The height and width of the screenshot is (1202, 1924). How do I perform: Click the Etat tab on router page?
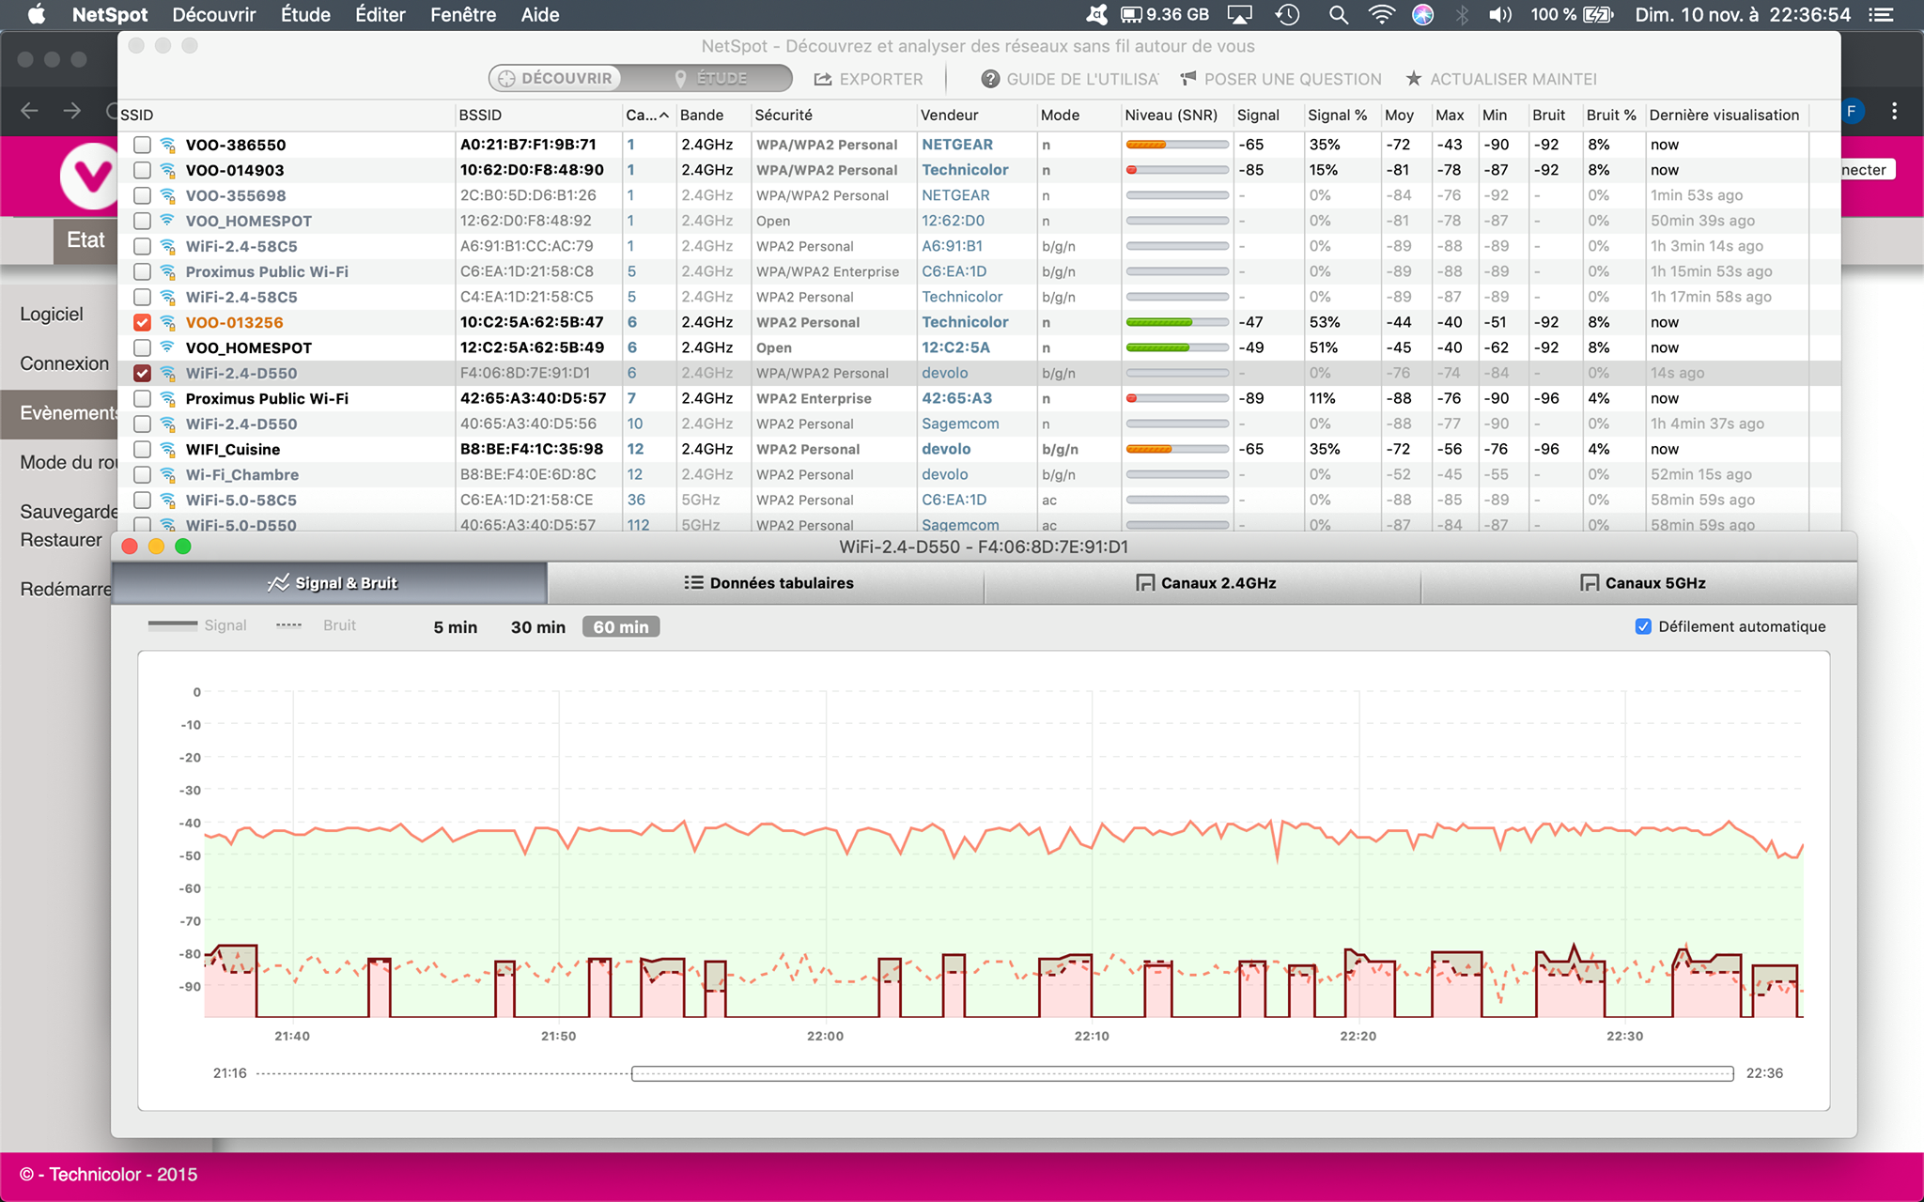pyautogui.click(x=85, y=240)
